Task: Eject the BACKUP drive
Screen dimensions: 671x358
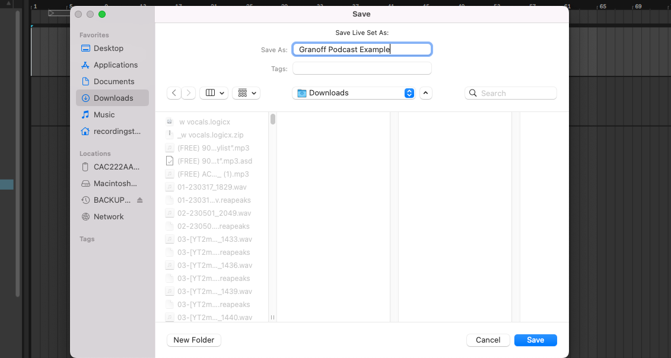Action: (140, 200)
